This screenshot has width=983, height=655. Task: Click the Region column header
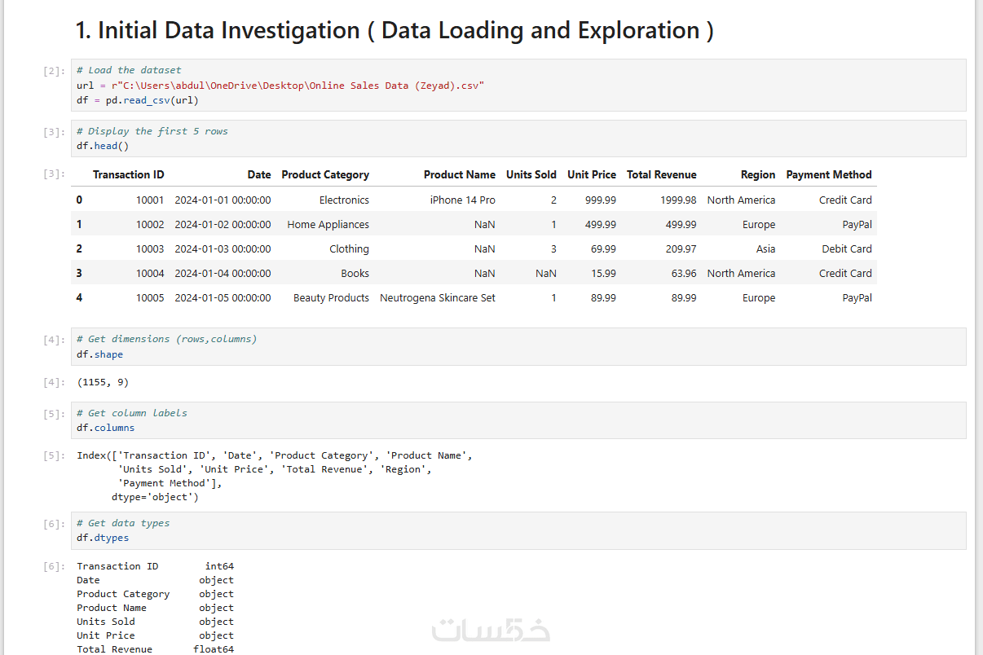[x=758, y=174]
